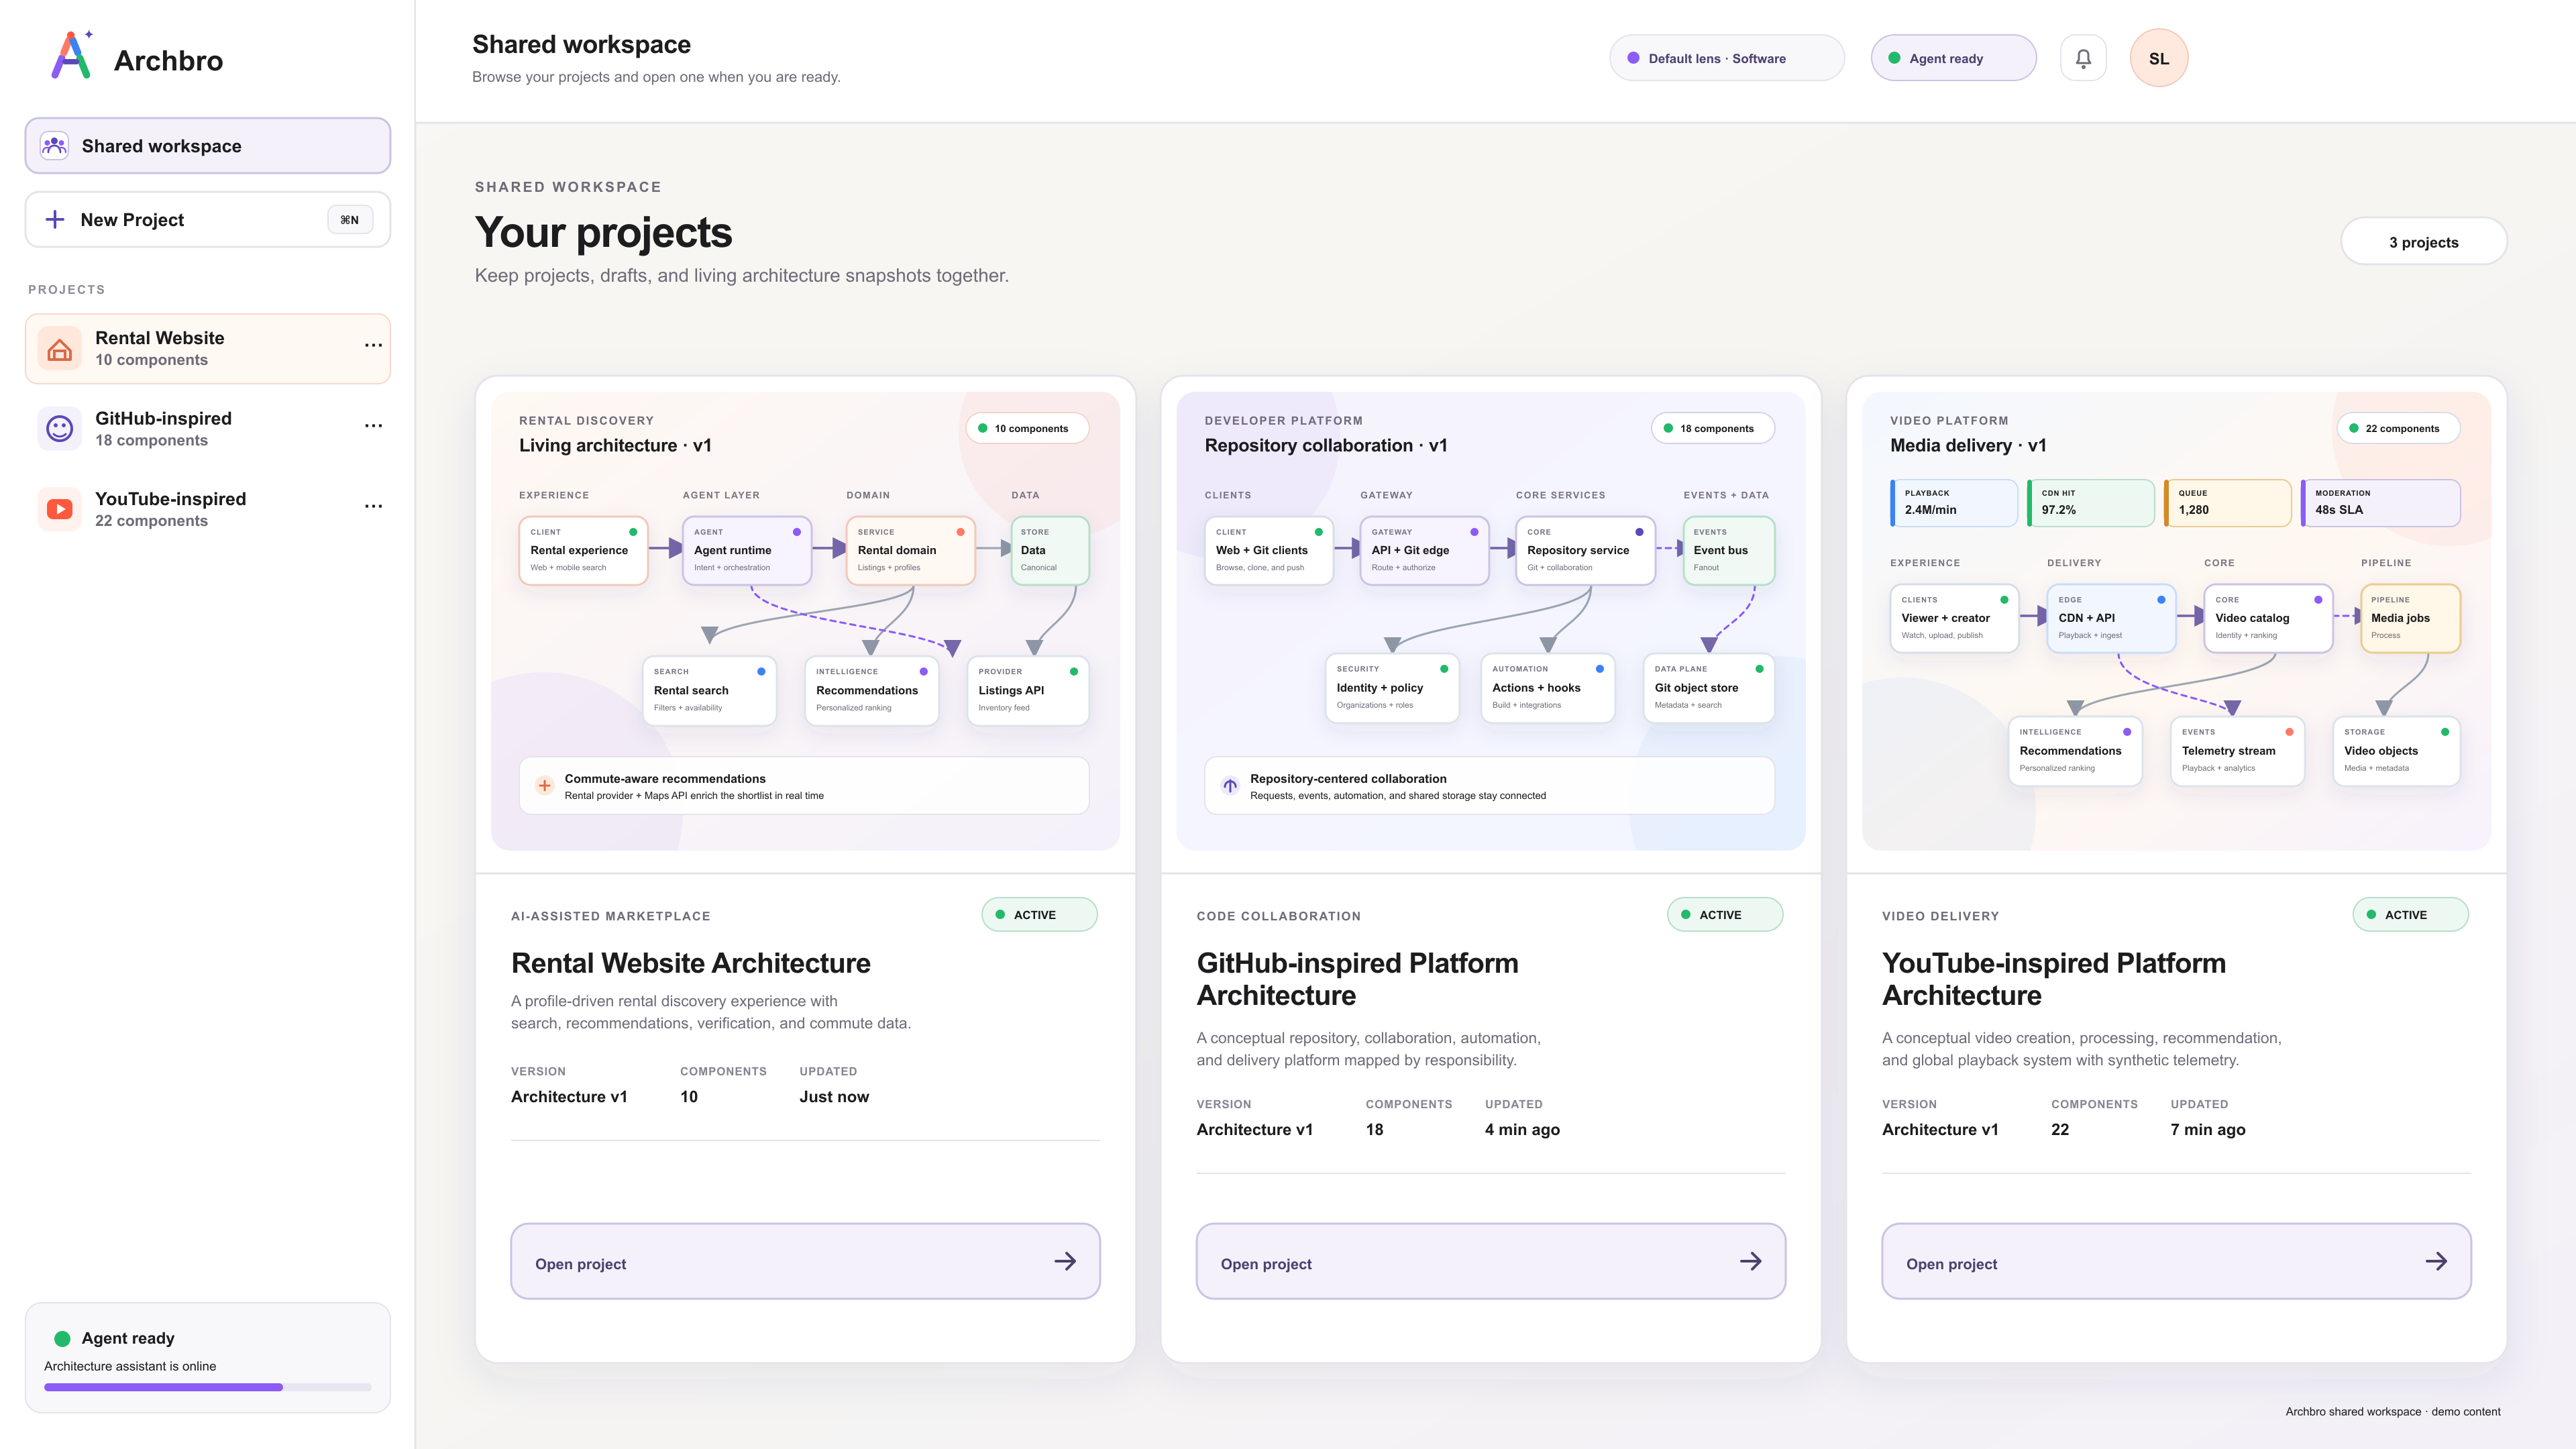Open the YouTube-inspired Platform project

[x=2176, y=1261]
